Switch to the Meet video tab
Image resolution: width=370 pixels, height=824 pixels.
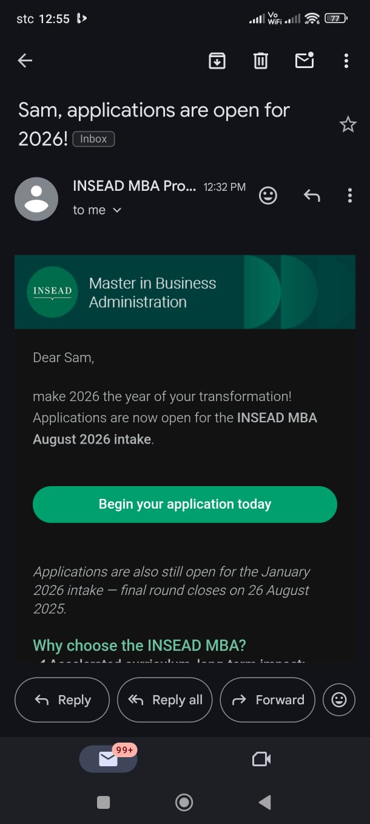pyautogui.click(x=261, y=758)
